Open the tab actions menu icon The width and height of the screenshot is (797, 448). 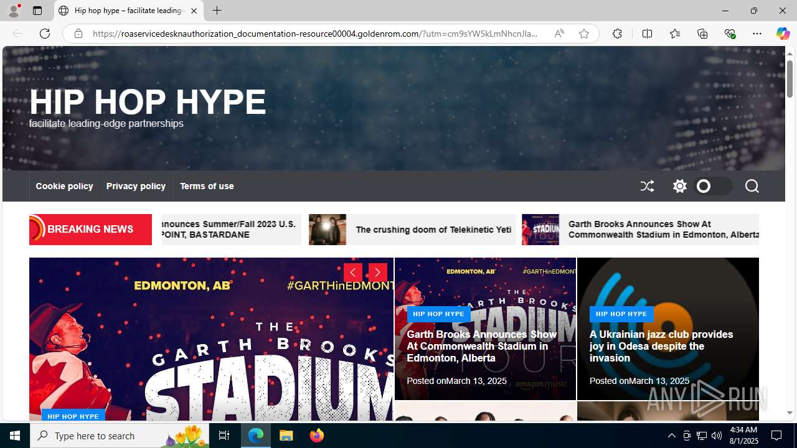tap(37, 11)
